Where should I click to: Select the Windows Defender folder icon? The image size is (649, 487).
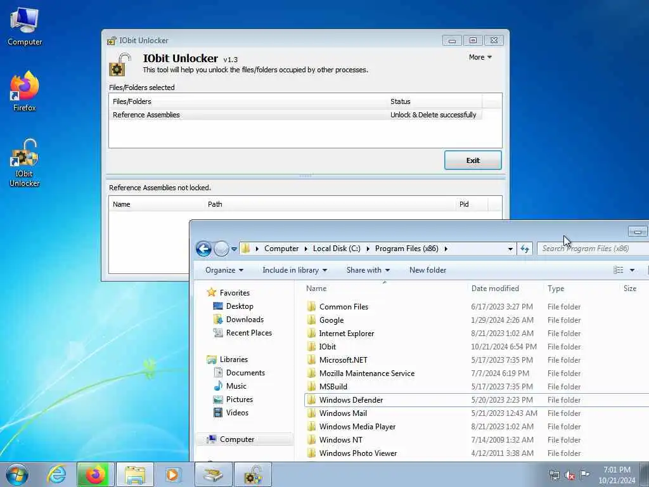[312, 399]
